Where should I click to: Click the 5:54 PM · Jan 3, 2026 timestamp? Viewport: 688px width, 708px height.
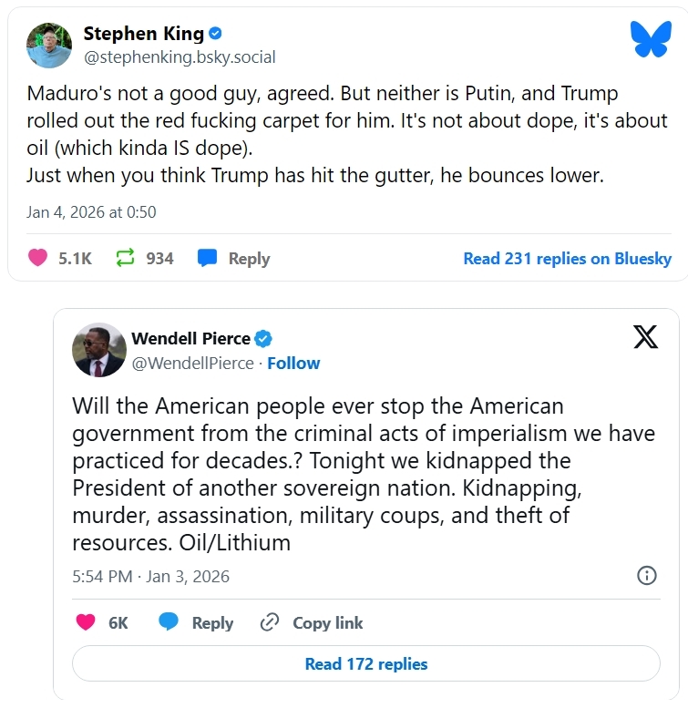pos(150,576)
